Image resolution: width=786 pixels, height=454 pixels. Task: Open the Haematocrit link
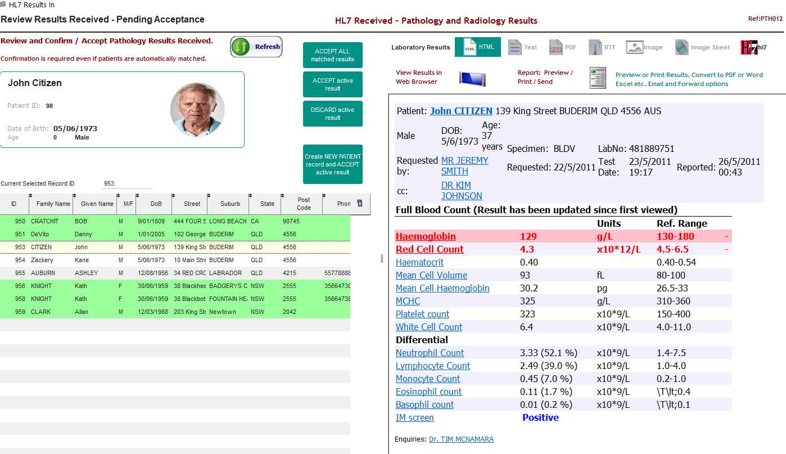coord(419,262)
